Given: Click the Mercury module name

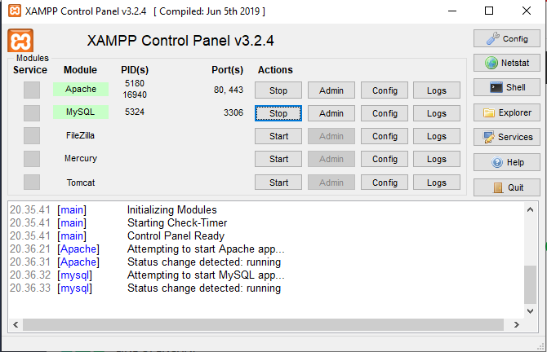Looking at the screenshot, I should tap(81, 158).
